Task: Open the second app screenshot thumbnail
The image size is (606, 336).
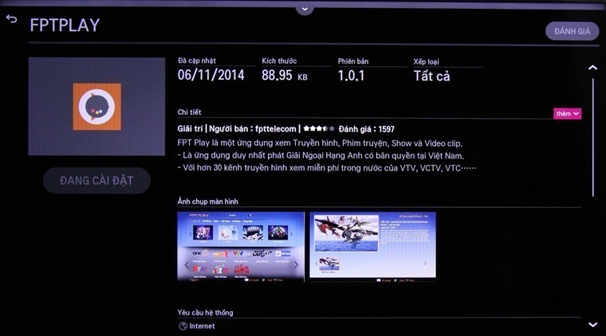Action: click(372, 245)
